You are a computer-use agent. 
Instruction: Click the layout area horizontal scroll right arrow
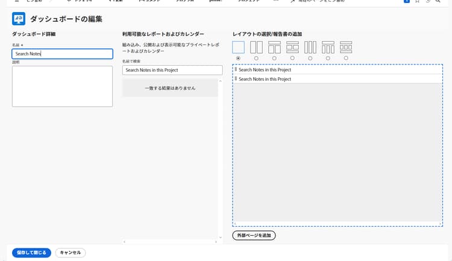coord(440,224)
